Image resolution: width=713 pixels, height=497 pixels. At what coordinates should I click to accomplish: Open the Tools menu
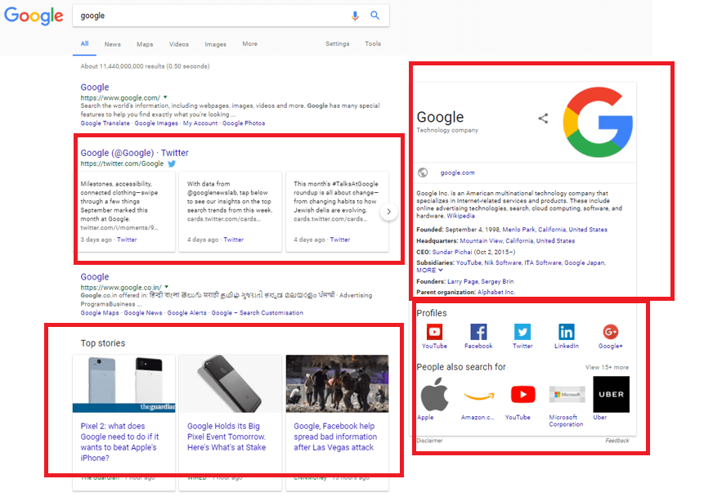coord(373,43)
